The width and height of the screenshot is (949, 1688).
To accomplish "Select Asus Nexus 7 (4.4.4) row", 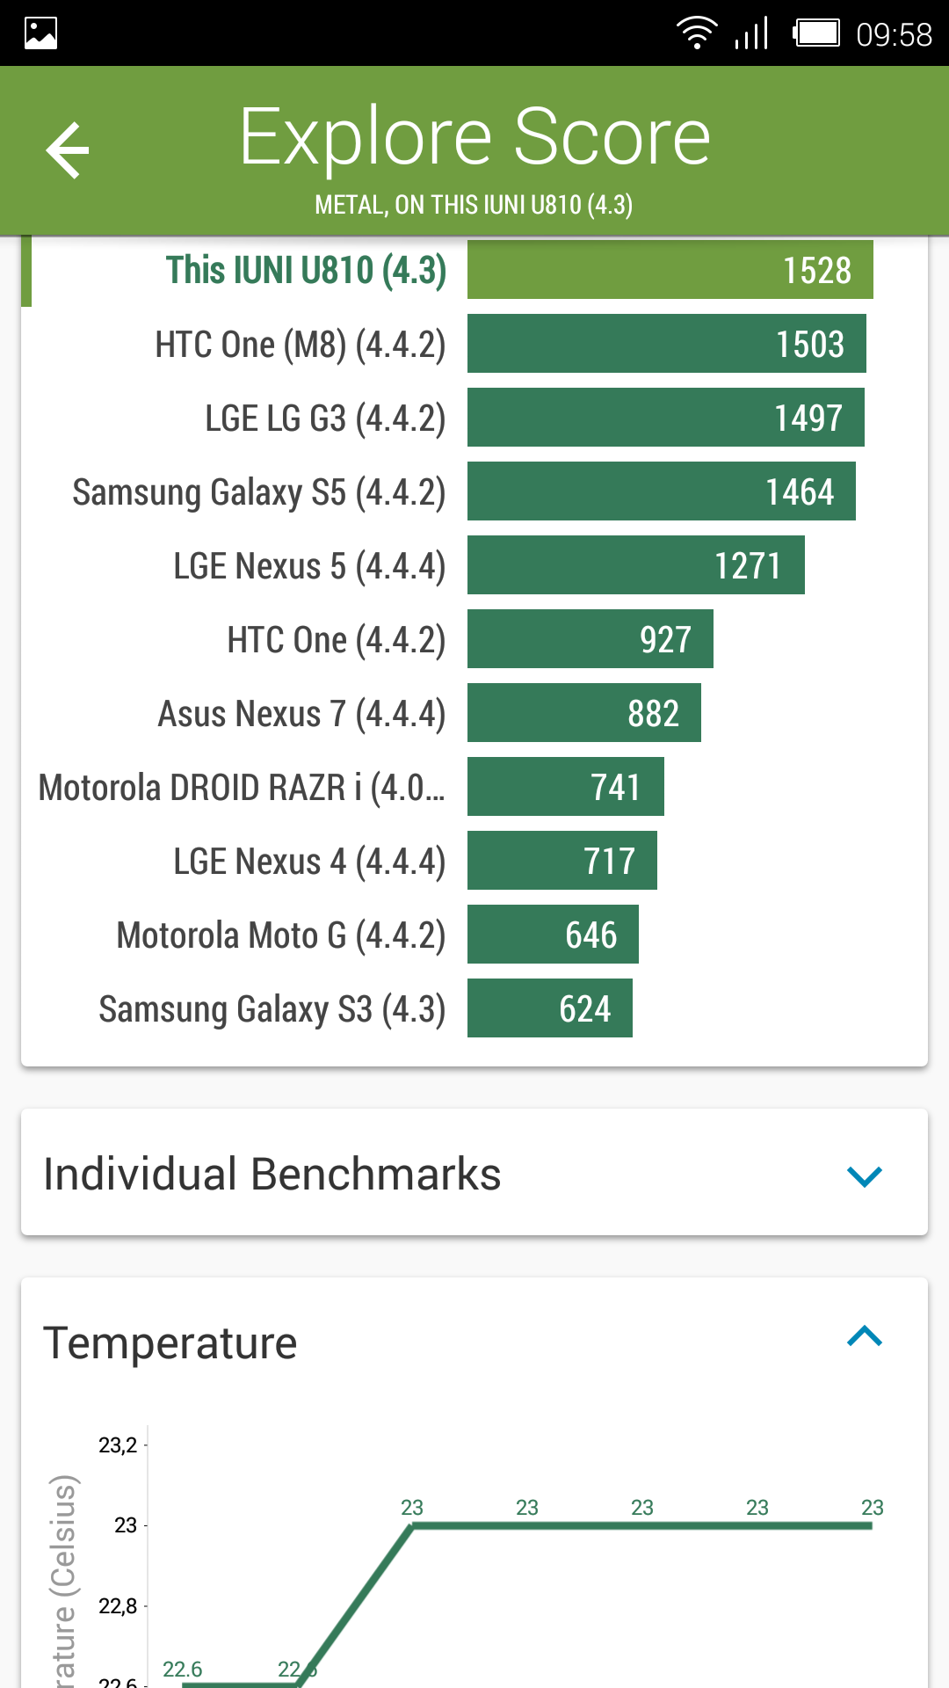I will [301, 714].
